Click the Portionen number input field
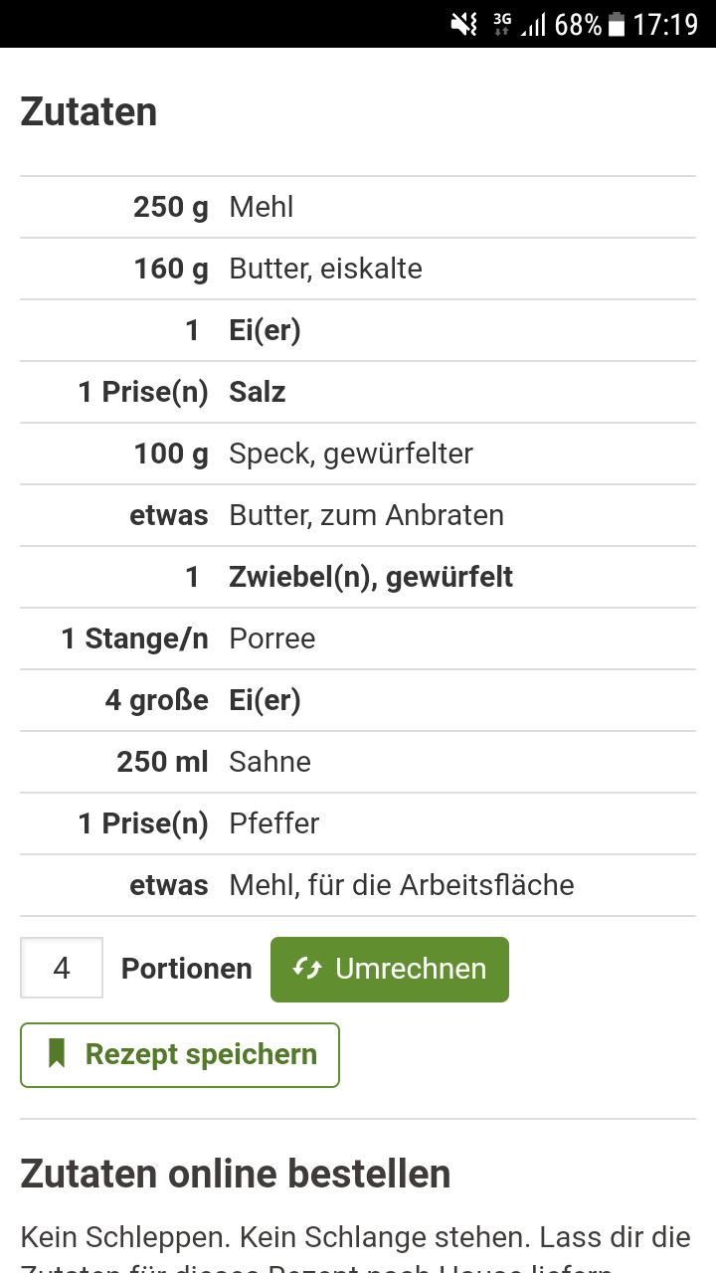 (62, 968)
